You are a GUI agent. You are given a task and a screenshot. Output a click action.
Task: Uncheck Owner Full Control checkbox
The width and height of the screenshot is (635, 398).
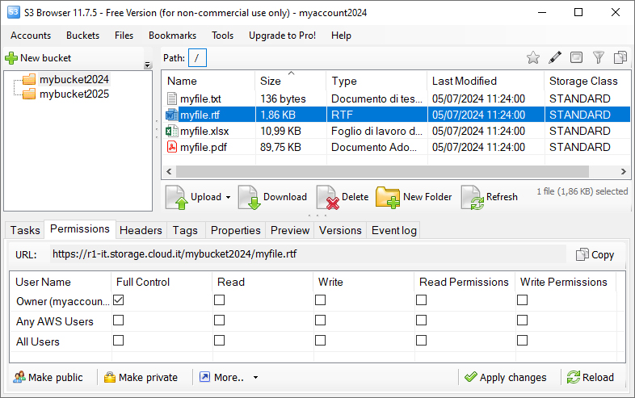coord(118,300)
